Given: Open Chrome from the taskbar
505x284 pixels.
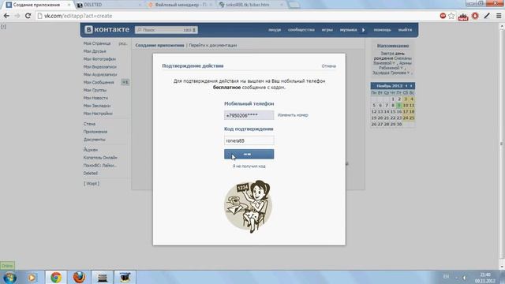Looking at the screenshot, I should 56,277.
